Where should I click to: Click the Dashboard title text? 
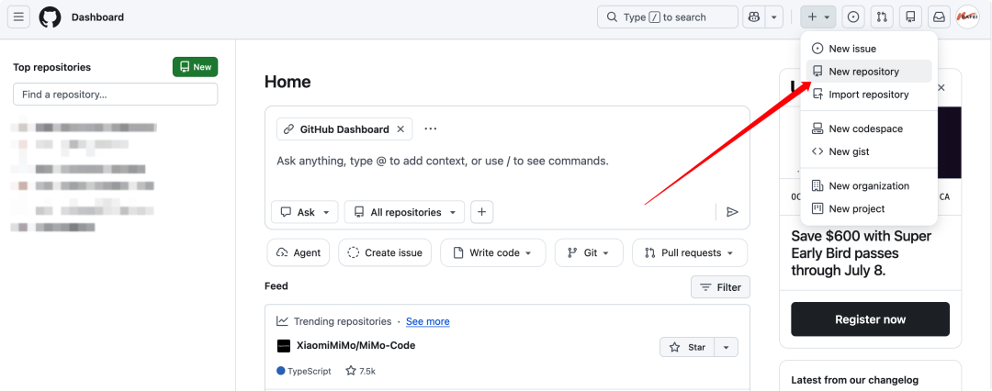pyautogui.click(x=97, y=17)
